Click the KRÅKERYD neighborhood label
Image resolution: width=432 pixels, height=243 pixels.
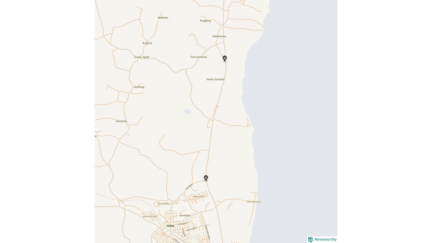click(x=198, y=196)
